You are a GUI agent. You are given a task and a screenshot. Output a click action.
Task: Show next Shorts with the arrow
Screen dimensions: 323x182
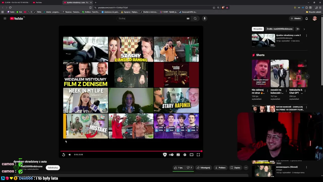pyautogui.click(x=307, y=76)
